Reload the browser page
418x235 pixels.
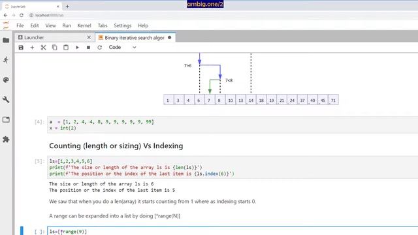click(x=22, y=15)
